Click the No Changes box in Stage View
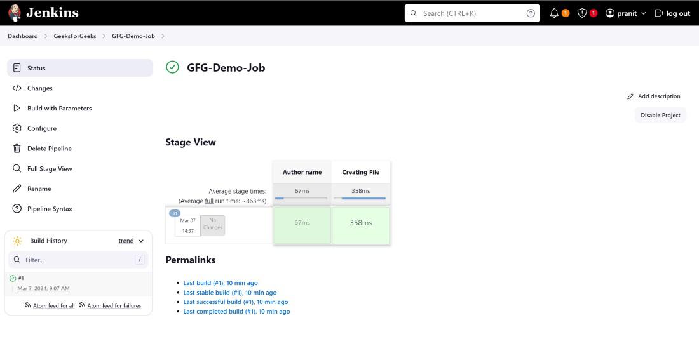The width and height of the screenshot is (699, 339). (213, 225)
